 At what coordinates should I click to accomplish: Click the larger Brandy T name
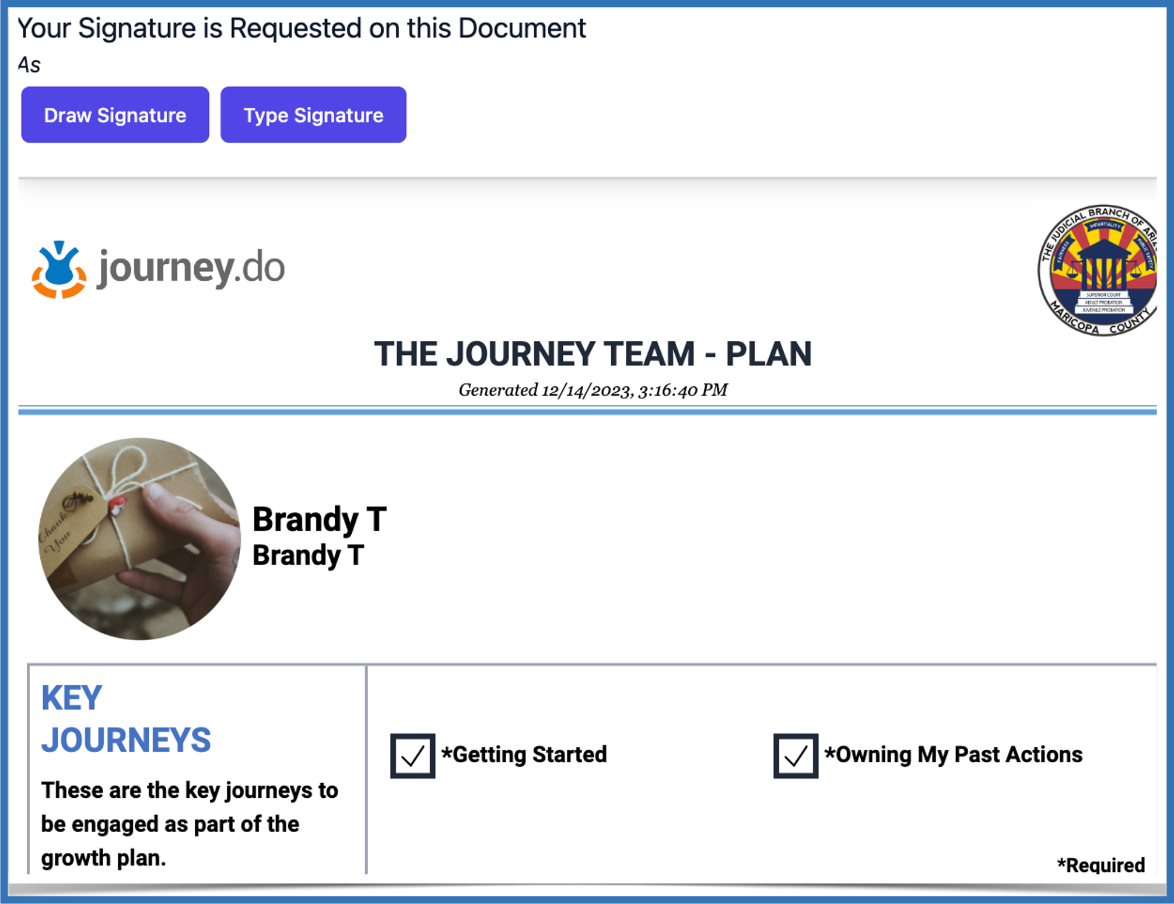(x=319, y=519)
